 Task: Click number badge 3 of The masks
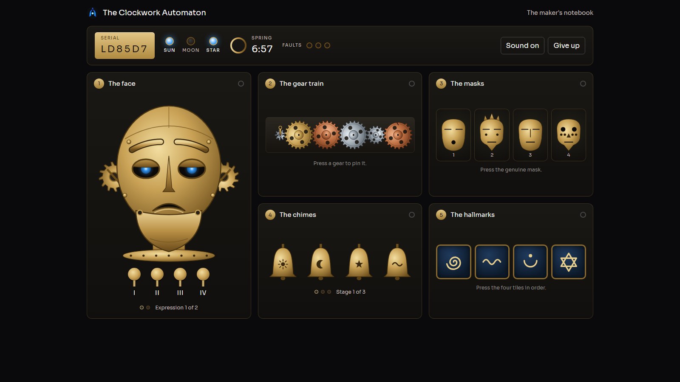pos(441,84)
